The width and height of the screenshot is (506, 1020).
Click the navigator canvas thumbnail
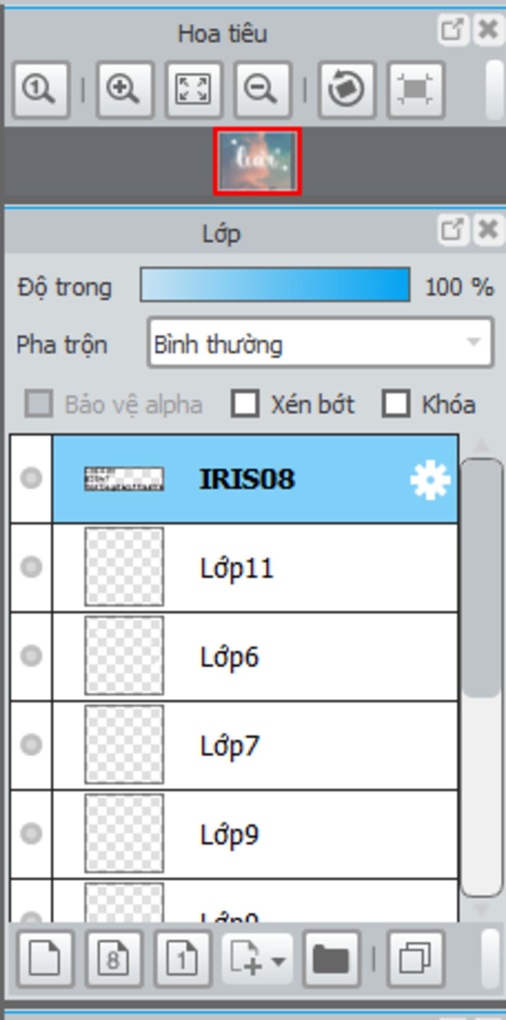pos(257,161)
